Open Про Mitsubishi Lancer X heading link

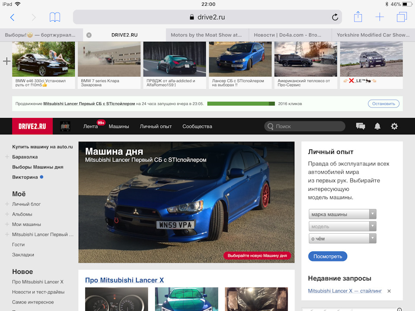coord(124,280)
